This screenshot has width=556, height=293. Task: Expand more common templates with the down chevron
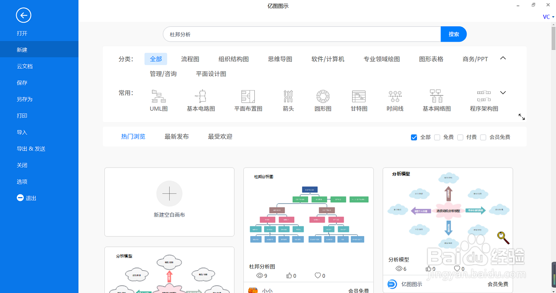pyautogui.click(x=503, y=93)
